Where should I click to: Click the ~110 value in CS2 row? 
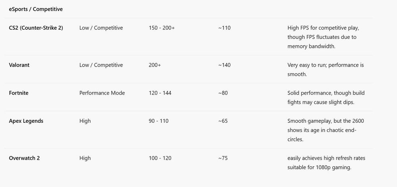pyautogui.click(x=224, y=28)
